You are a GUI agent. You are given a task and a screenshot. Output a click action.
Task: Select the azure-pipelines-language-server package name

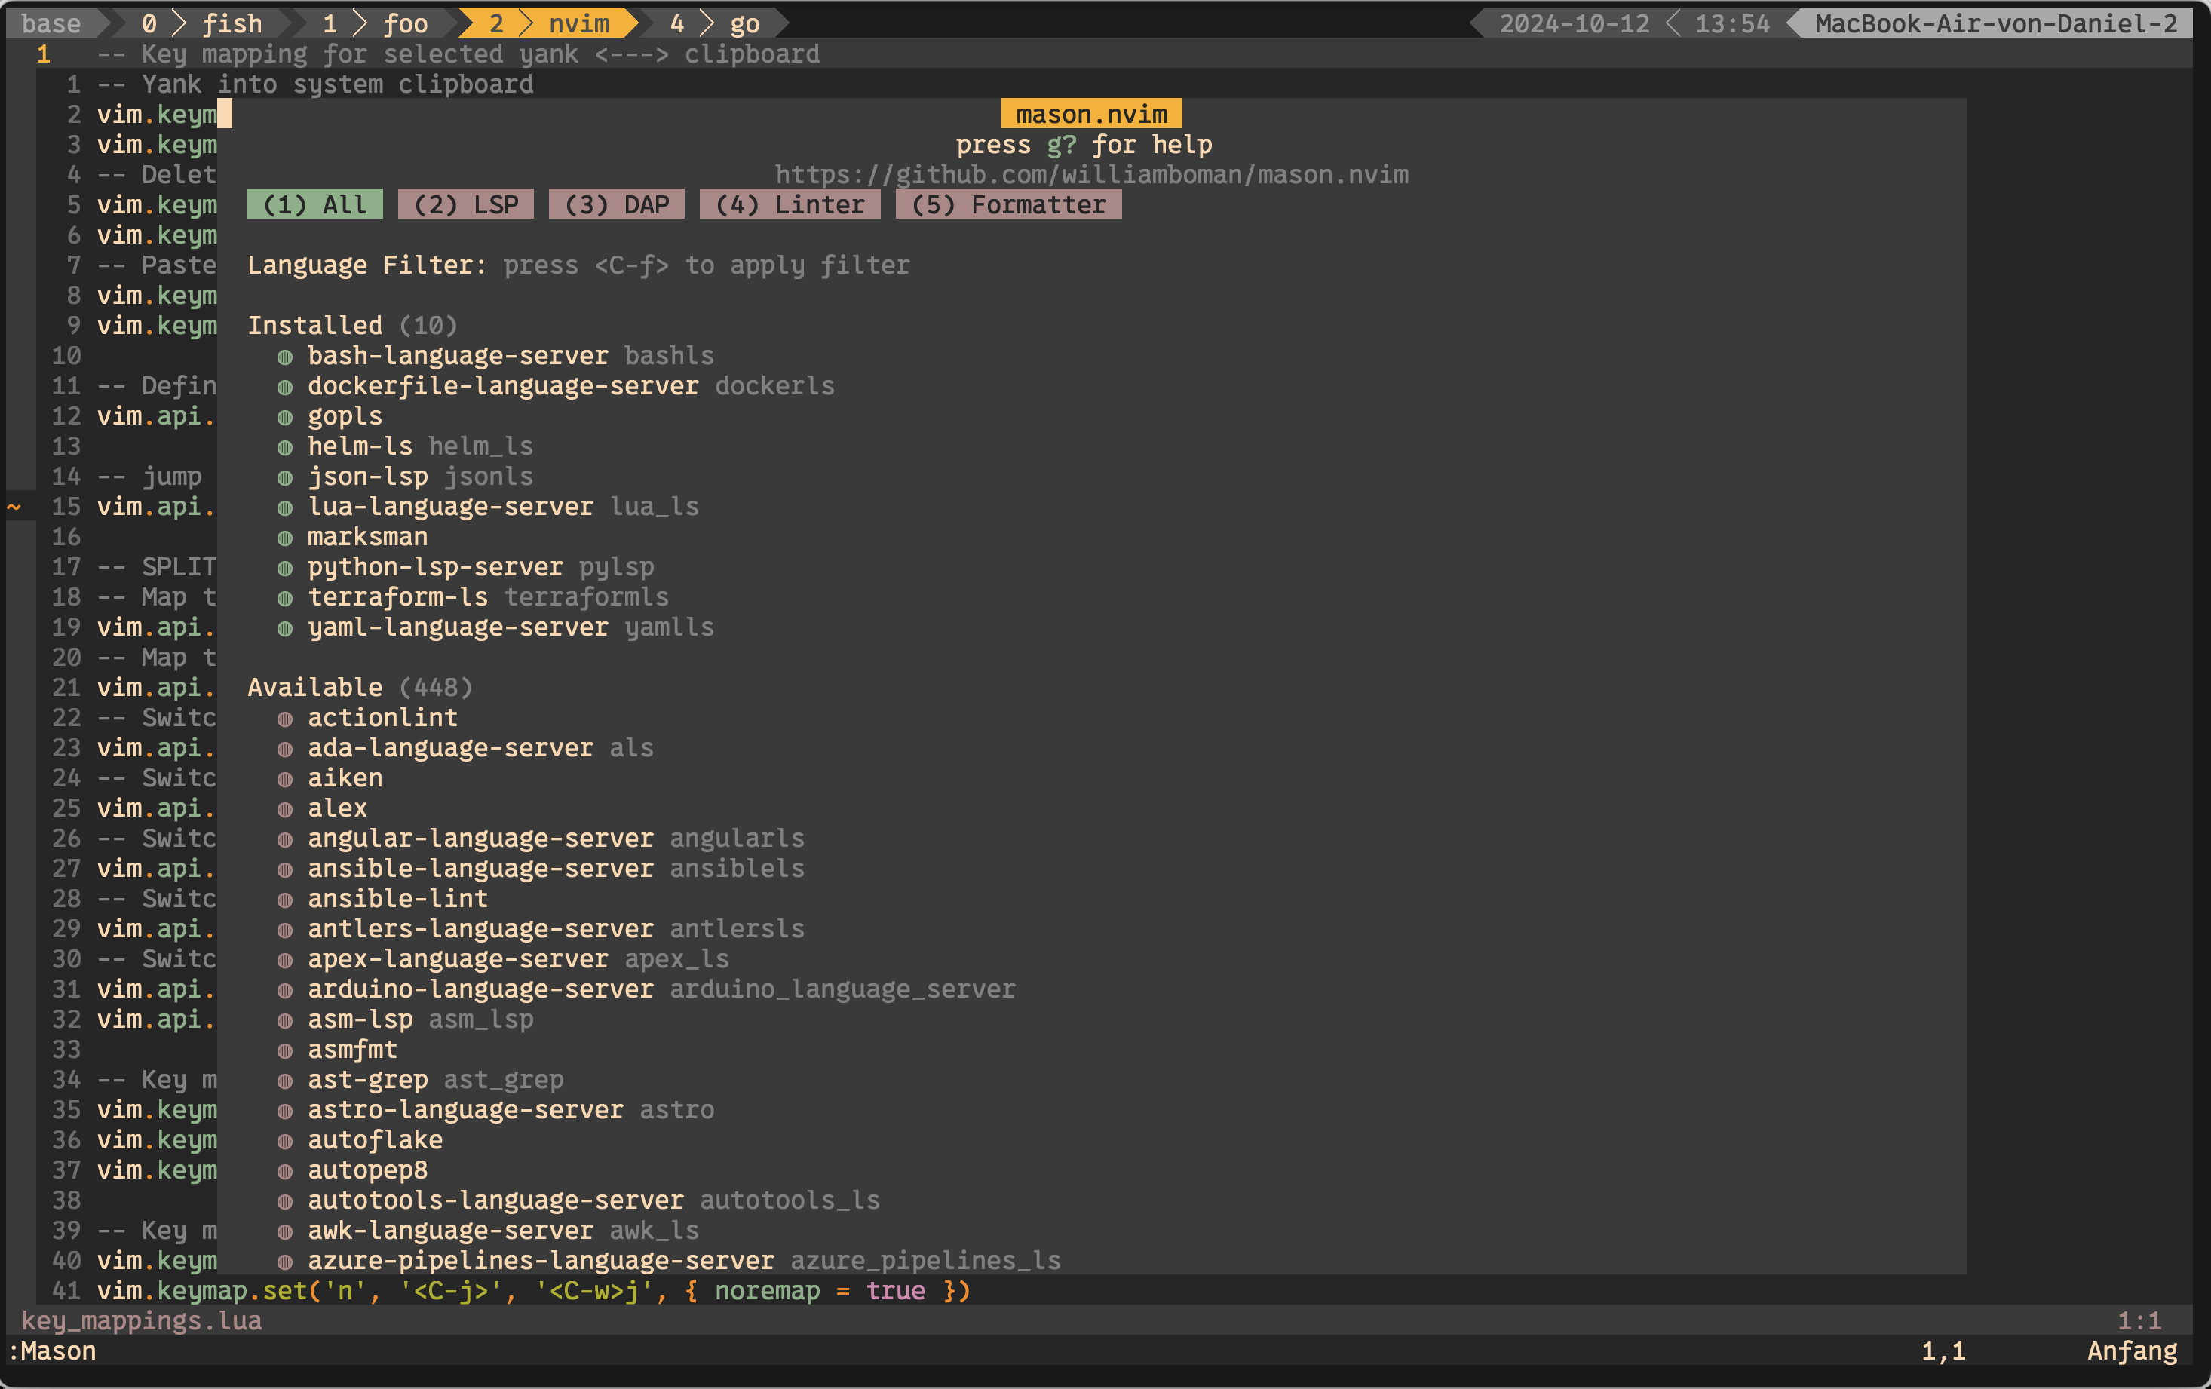point(541,1261)
